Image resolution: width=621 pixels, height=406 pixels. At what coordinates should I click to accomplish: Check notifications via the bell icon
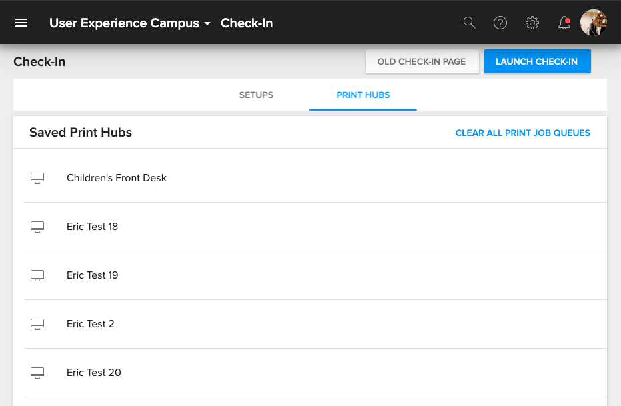pos(563,22)
